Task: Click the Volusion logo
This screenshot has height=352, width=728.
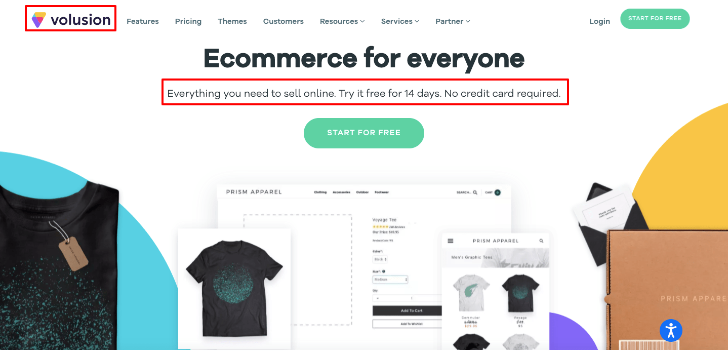Action: click(71, 20)
